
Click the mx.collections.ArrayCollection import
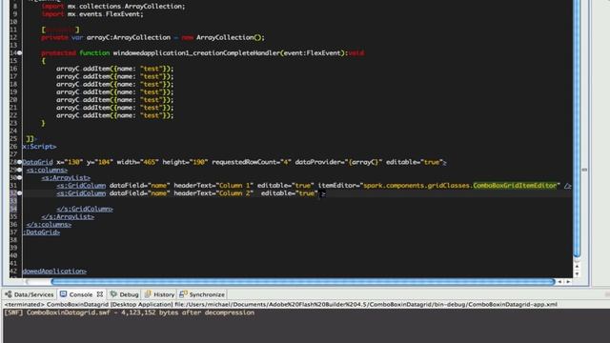pyautogui.click(x=127, y=7)
